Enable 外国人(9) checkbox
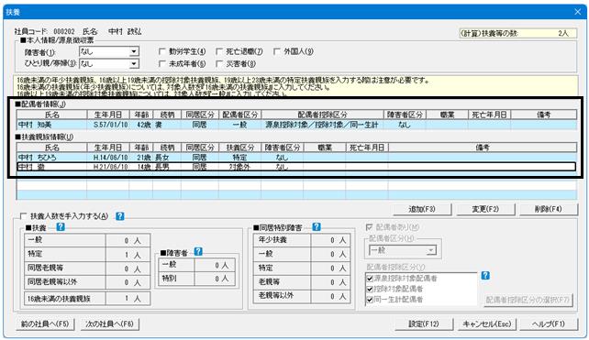589x340 pixels. click(x=277, y=51)
